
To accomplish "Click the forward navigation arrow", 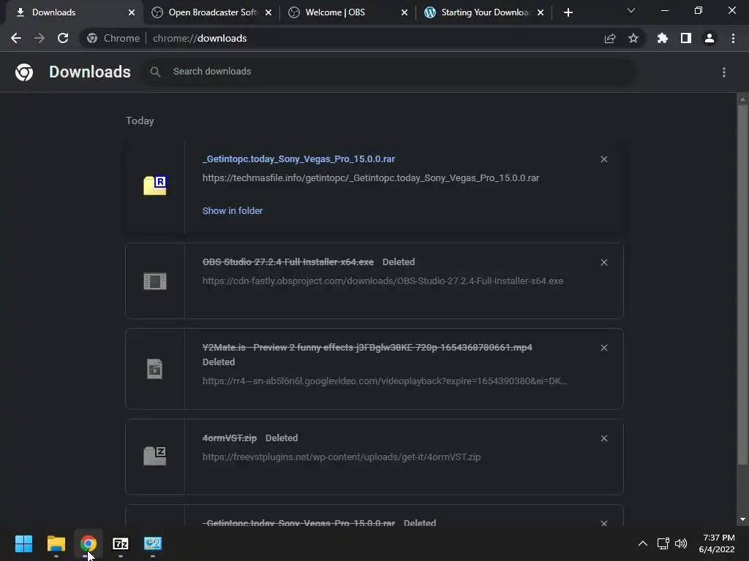I will (x=39, y=38).
